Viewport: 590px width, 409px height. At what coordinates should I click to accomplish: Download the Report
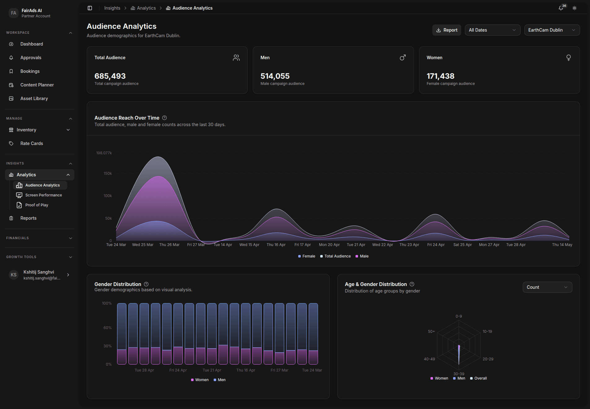pyautogui.click(x=447, y=30)
